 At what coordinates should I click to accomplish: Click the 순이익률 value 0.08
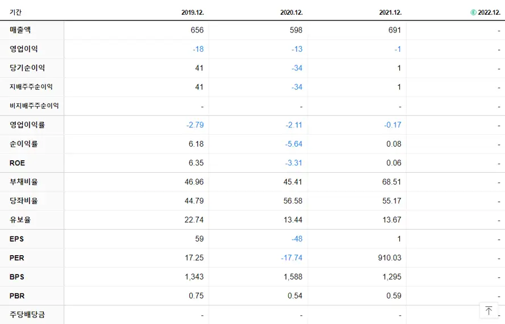(394, 144)
